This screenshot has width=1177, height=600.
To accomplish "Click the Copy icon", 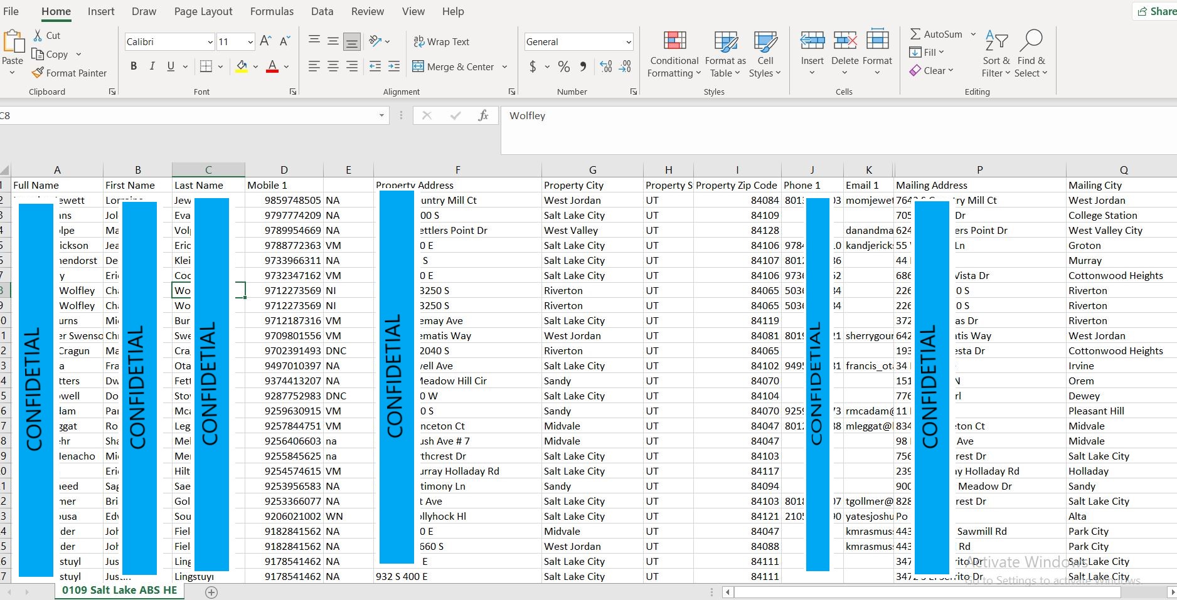I will coord(38,55).
